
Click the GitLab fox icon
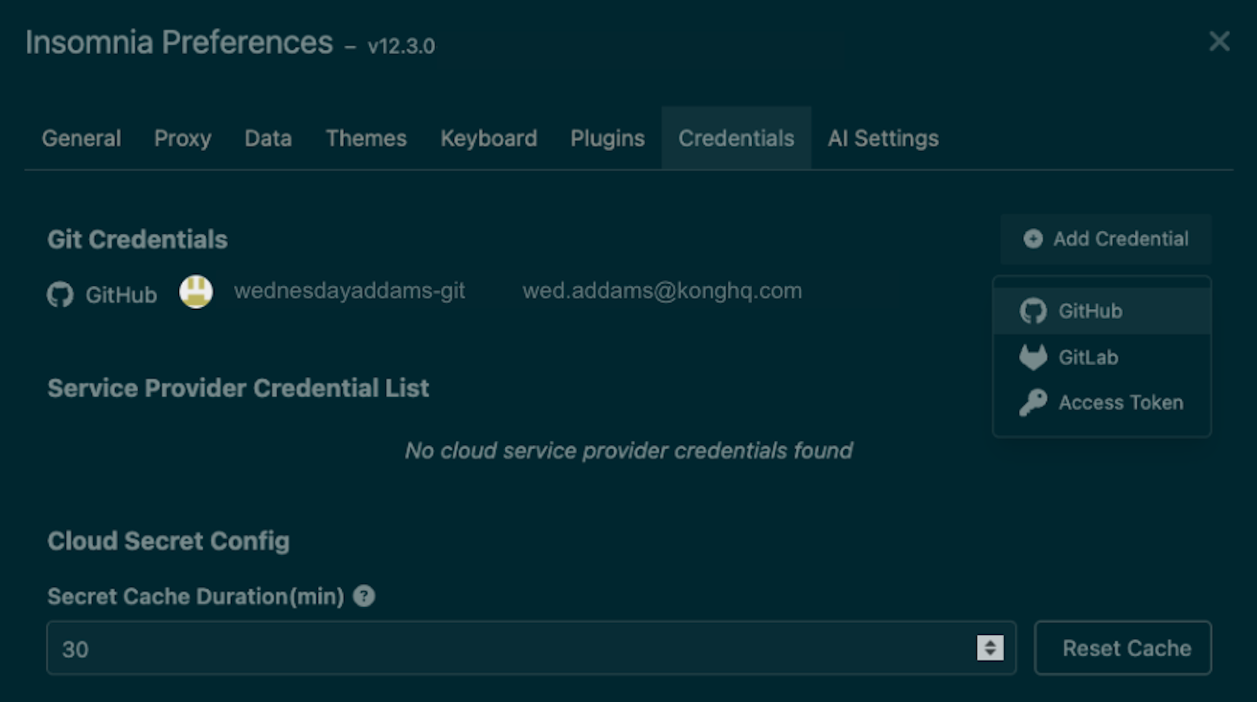click(x=1033, y=357)
